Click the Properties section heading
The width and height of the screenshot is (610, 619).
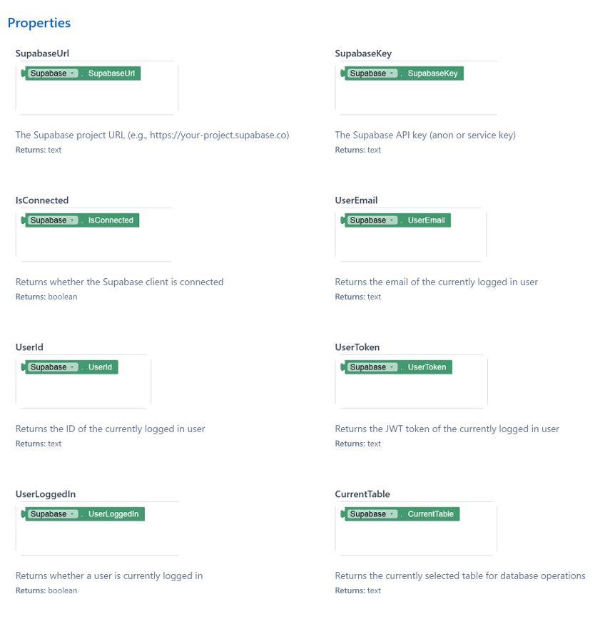pyautogui.click(x=39, y=23)
